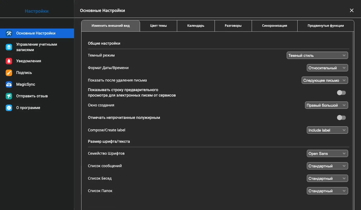Open the Open Sans font family dropdown
The image size is (361, 210).
click(x=327, y=154)
